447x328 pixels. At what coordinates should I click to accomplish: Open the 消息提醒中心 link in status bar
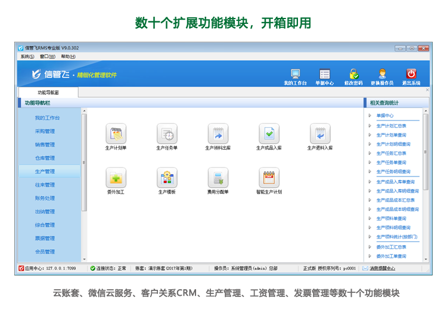381,268
